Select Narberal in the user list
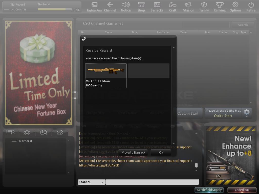 [26, 141]
